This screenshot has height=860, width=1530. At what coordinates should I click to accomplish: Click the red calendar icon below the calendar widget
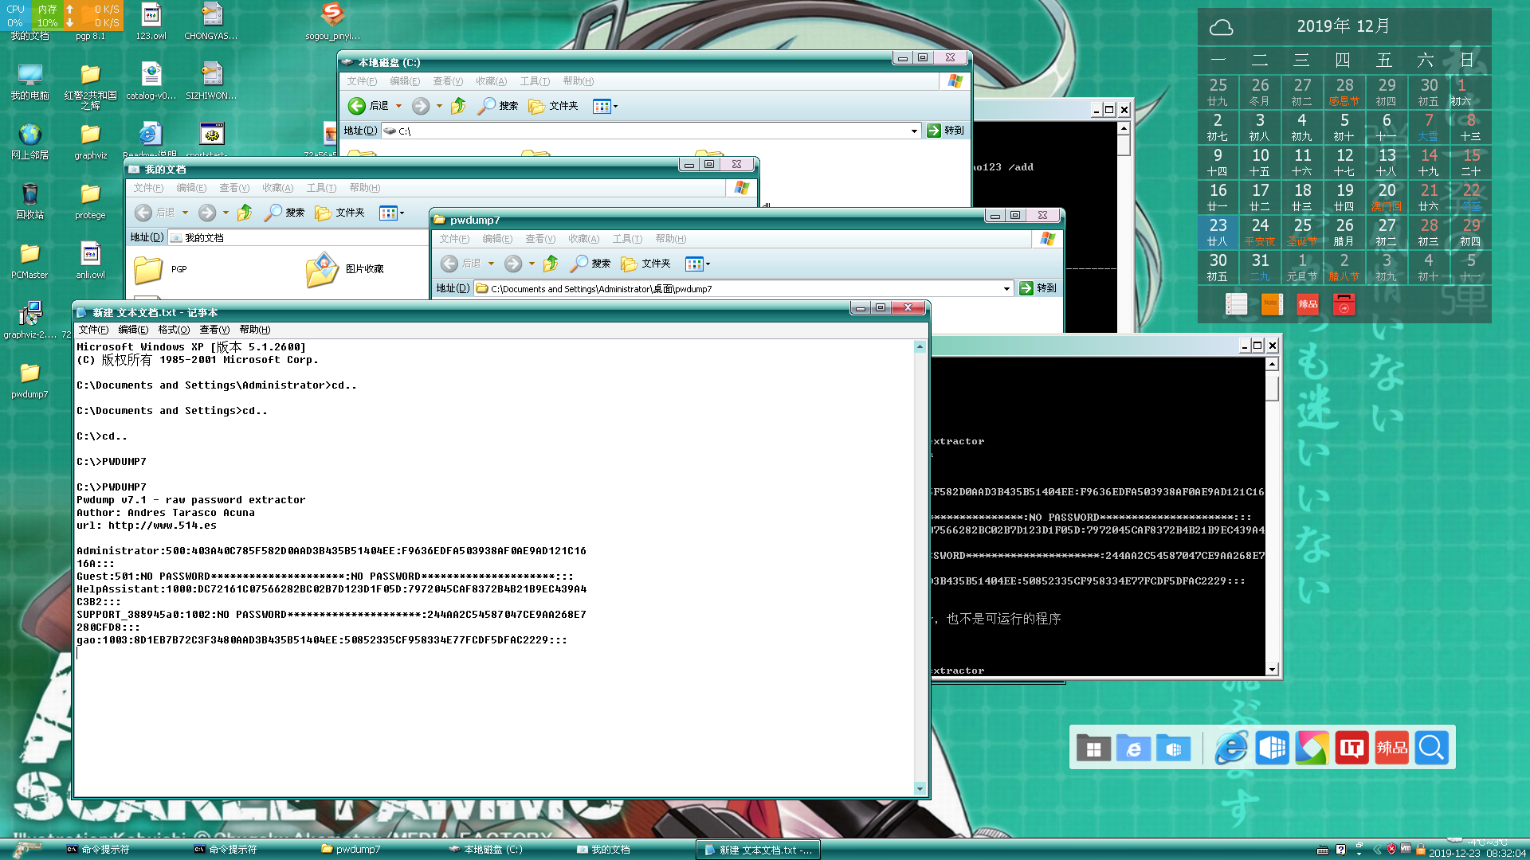point(1344,304)
